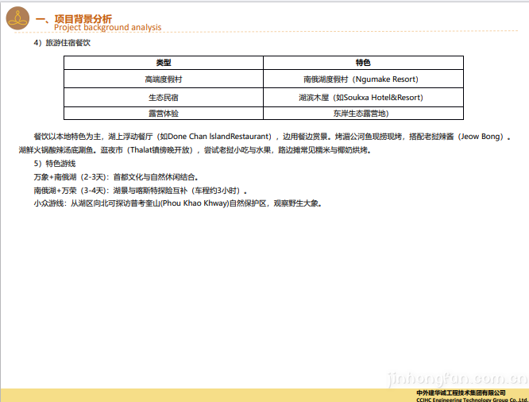Select the 类型 table header cell

(163, 63)
